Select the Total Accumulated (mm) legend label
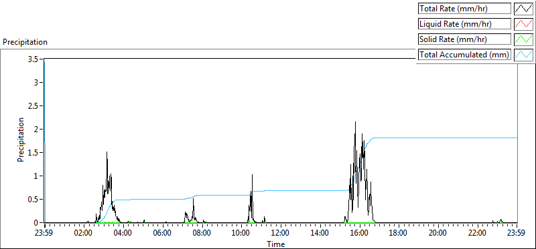 coord(464,55)
